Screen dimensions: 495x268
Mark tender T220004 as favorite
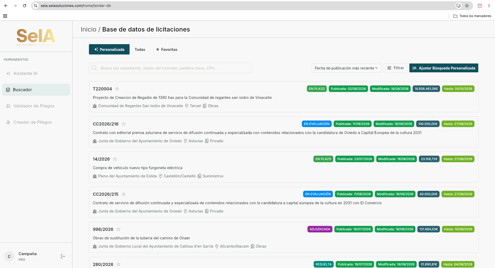tap(117, 89)
